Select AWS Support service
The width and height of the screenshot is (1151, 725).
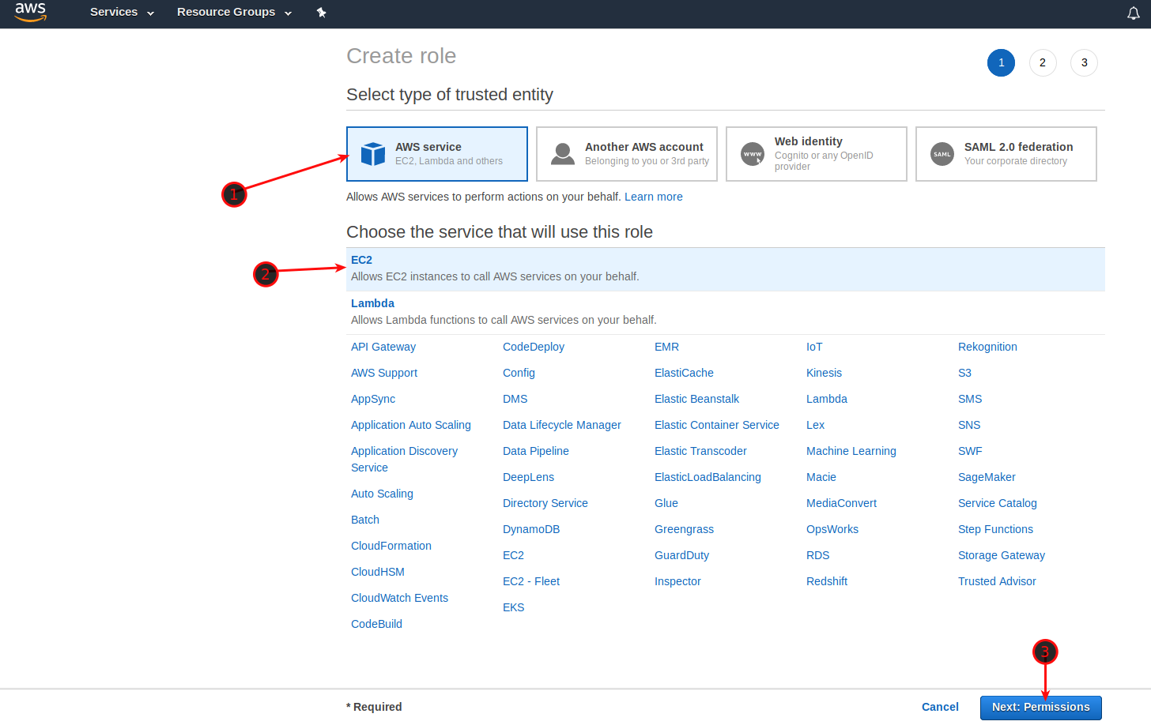[384, 373]
